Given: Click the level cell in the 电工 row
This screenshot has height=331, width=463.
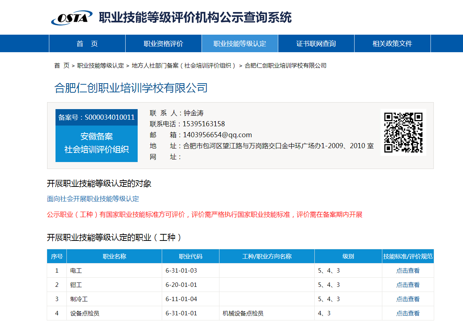Looking at the screenshot, I should [x=348, y=271].
